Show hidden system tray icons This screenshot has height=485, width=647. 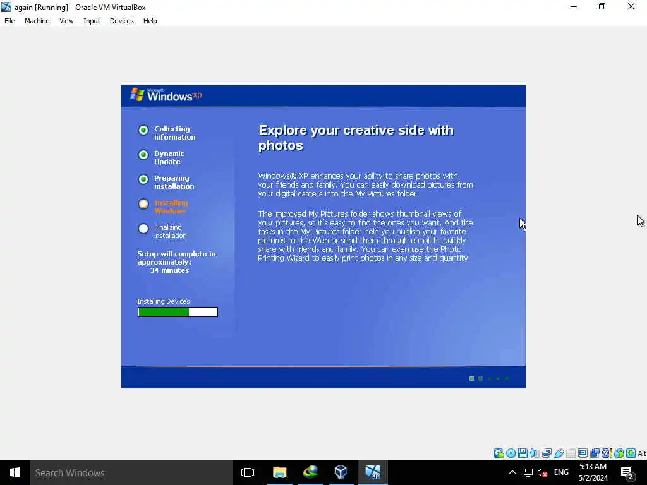(512, 472)
